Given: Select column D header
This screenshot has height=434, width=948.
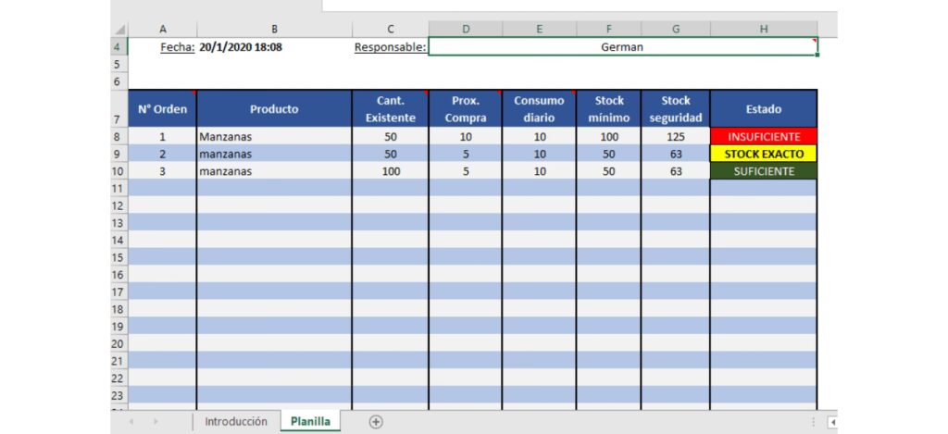Looking at the screenshot, I should pos(465,29).
